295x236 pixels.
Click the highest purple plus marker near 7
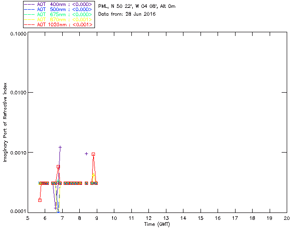coord(60,147)
